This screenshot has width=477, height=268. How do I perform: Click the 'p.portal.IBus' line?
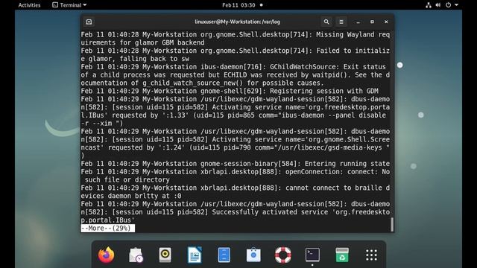pyautogui.click(x=107, y=220)
